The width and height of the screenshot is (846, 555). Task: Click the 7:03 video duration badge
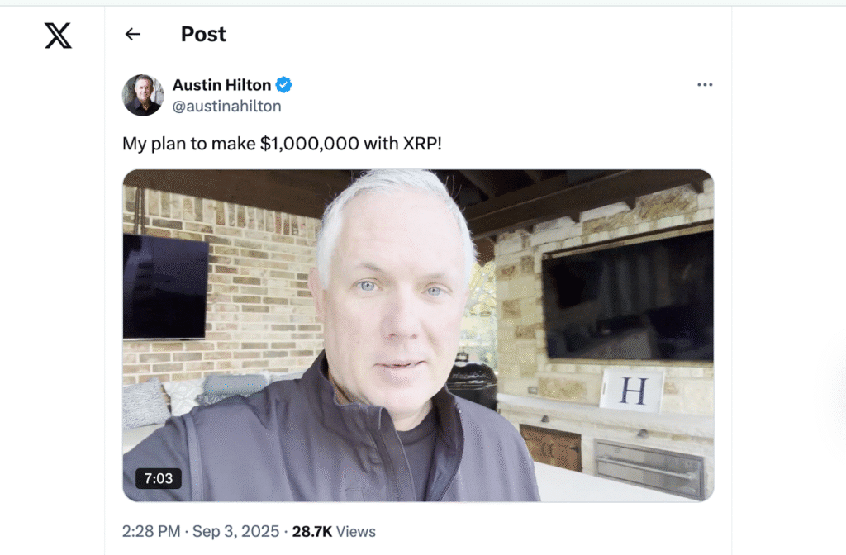158,478
